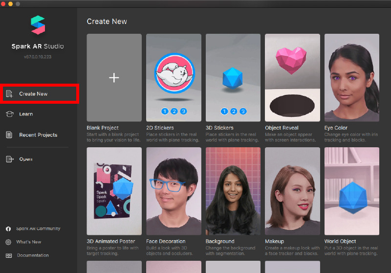Viewport: 391px width, 273px height.
Task: Click the book icon beside Documentation
Action: [x=9, y=255]
